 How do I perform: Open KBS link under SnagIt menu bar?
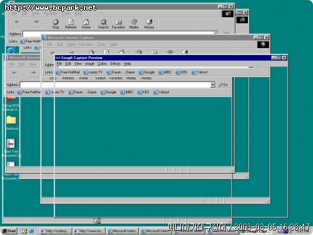coord(182,72)
